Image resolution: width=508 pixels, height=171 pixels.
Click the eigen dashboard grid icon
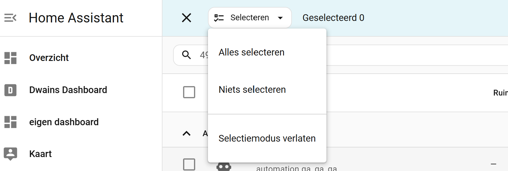[10, 122]
